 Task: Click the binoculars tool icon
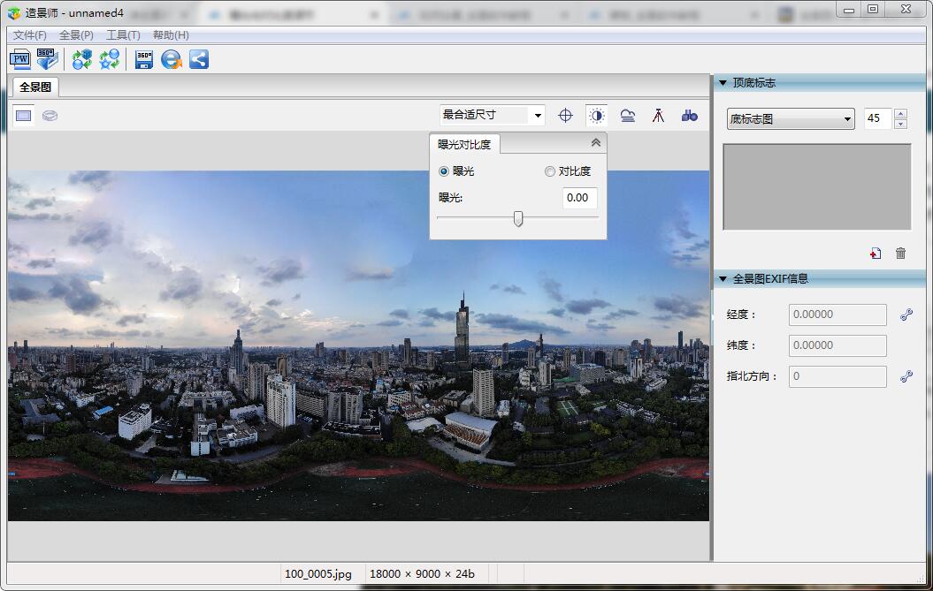click(x=689, y=116)
